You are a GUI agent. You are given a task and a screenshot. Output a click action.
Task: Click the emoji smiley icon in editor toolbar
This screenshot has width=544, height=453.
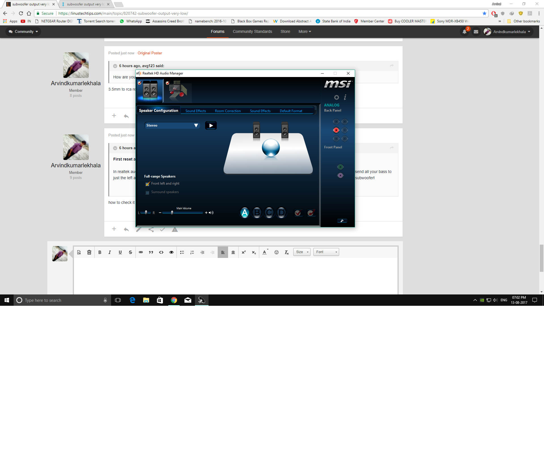point(277,252)
